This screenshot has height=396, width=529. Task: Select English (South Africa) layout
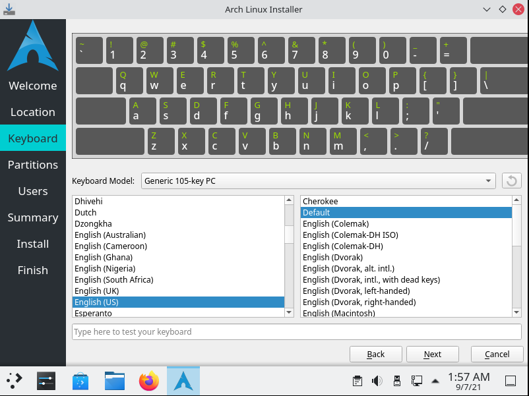[x=178, y=280]
